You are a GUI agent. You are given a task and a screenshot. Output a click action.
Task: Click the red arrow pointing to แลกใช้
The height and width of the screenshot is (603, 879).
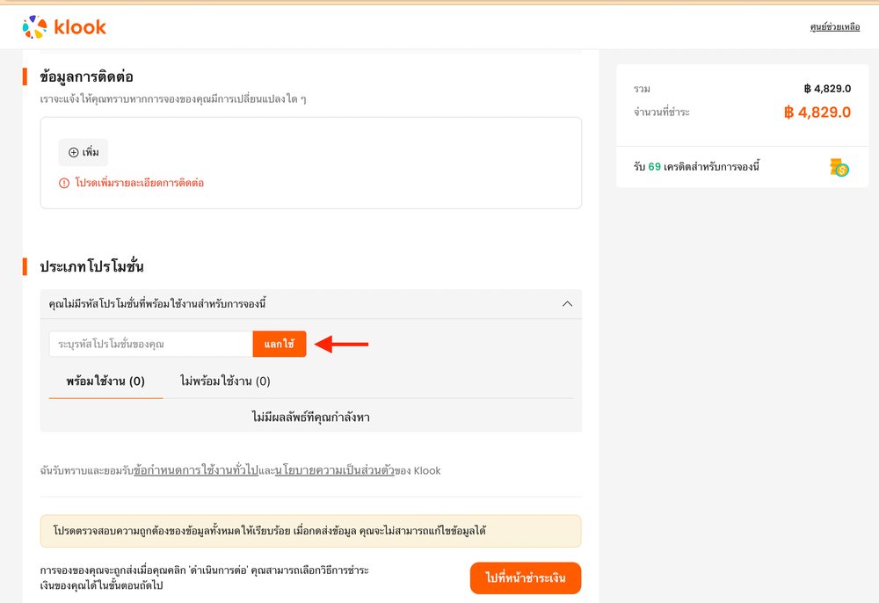click(x=341, y=345)
